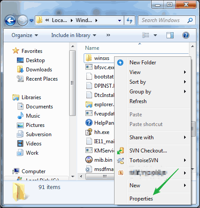Open the Help question mark icon

[186, 35]
